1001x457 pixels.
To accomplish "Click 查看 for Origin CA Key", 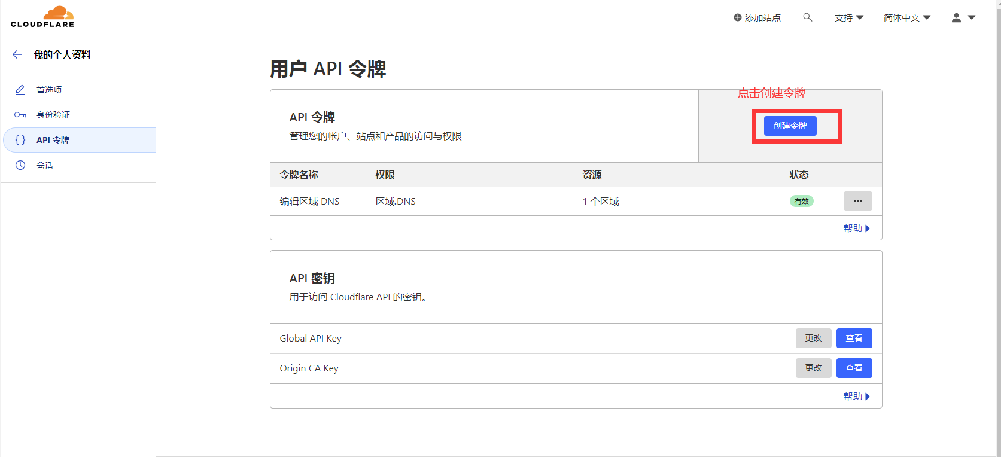I will tap(854, 368).
